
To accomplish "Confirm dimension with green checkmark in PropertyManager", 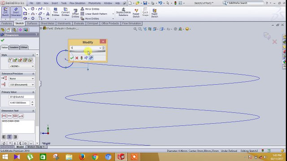I will tap(3, 40).
